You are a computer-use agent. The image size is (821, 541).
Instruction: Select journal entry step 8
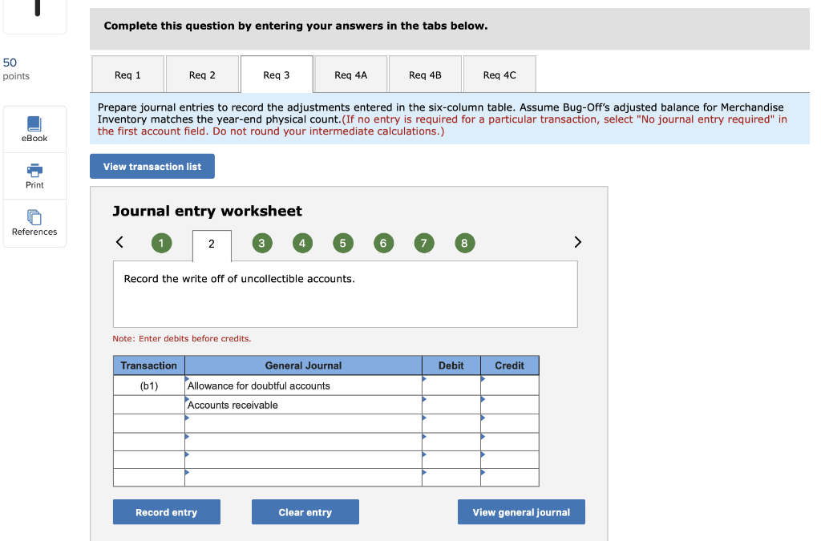(464, 244)
